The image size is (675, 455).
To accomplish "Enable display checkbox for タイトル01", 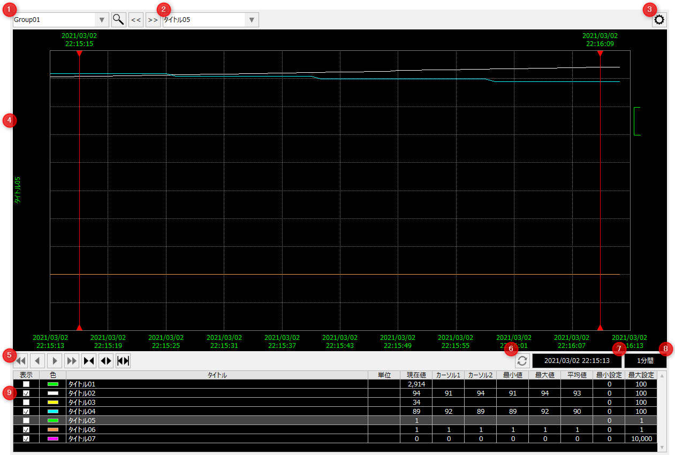I will coord(26,384).
